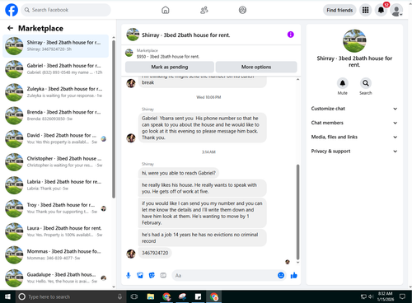412x303 pixels.
Task: Go to the Home feed icon
Action: pyautogui.click(x=166, y=10)
